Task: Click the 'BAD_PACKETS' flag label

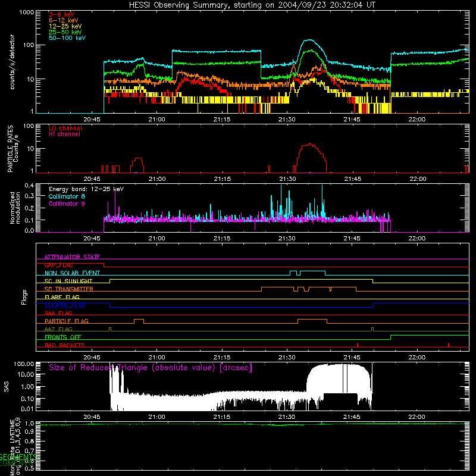Action: [x=65, y=345]
